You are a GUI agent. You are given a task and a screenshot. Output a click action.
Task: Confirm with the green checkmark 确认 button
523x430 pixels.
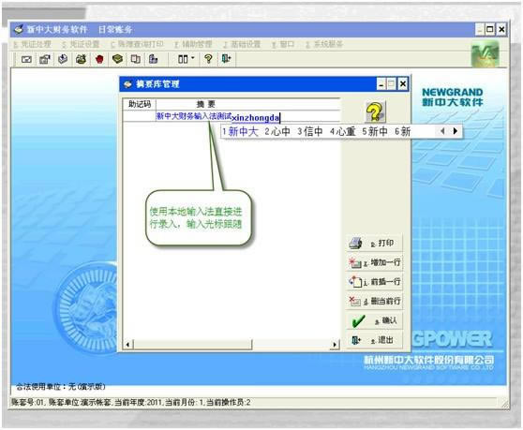click(x=374, y=320)
